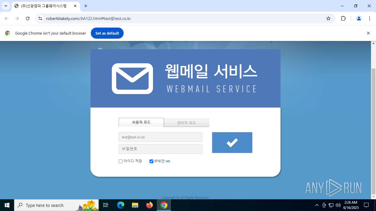Dismiss the default browser infobar
The width and height of the screenshot is (376, 211).
pos(368,33)
